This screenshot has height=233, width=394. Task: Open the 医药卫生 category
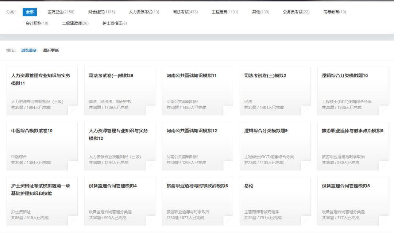(58, 12)
